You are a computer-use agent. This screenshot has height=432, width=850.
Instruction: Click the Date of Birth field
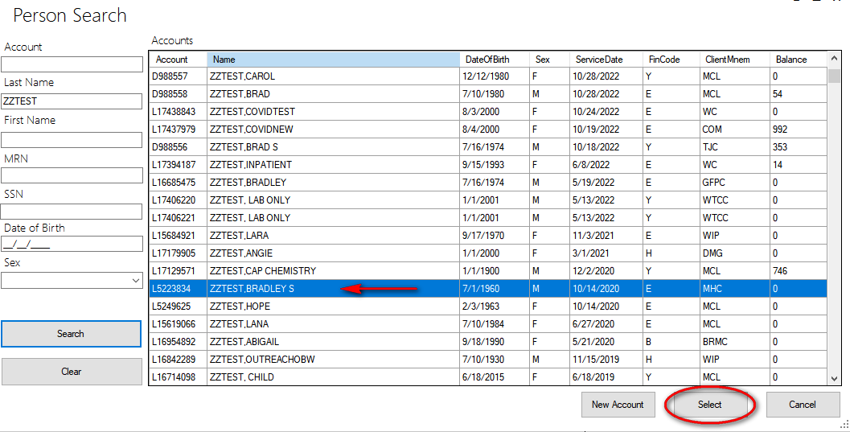point(72,244)
